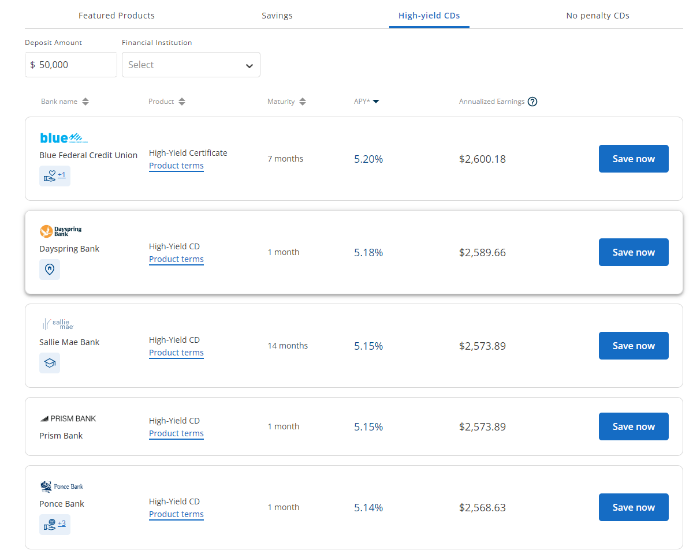This screenshot has width=693, height=554.
Task: Click the 14 months maturity value
Action: pyautogui.click(x=288, y=346)
